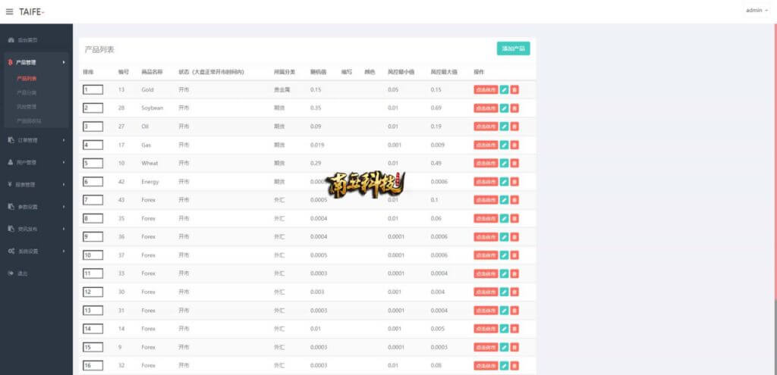Trash the Wheat product row
Image resolution: width=777 pixels, height=375 pixels.
click(514, 163)
